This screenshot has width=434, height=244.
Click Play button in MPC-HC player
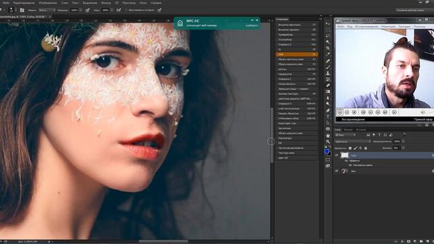tap(340, 113)
